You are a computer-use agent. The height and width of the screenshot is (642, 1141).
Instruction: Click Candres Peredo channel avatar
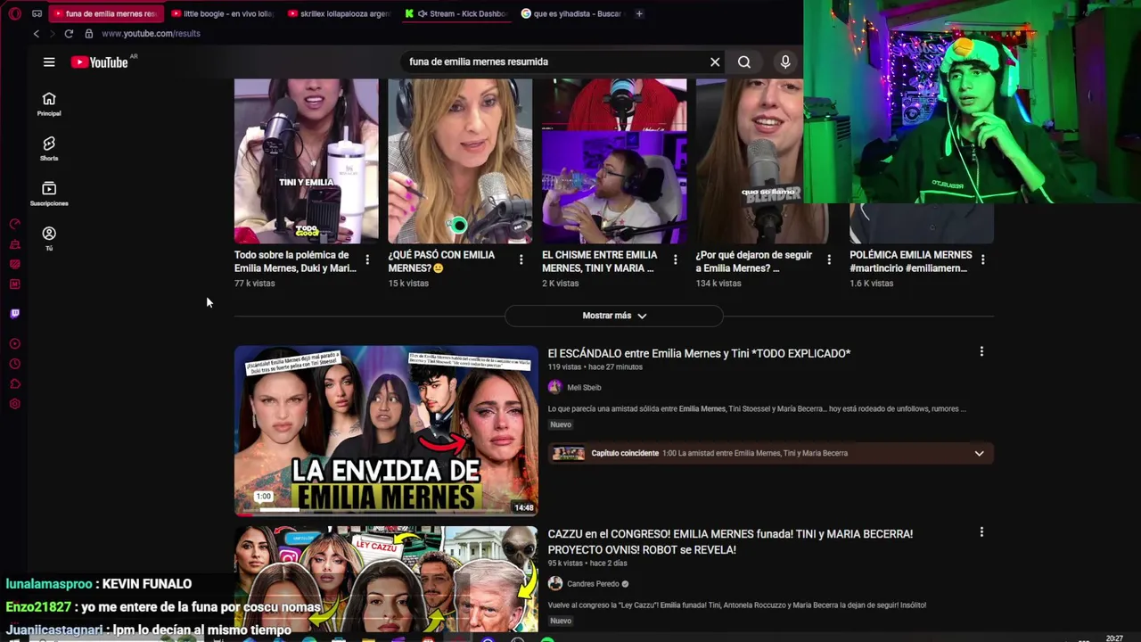tap(555, 584)
